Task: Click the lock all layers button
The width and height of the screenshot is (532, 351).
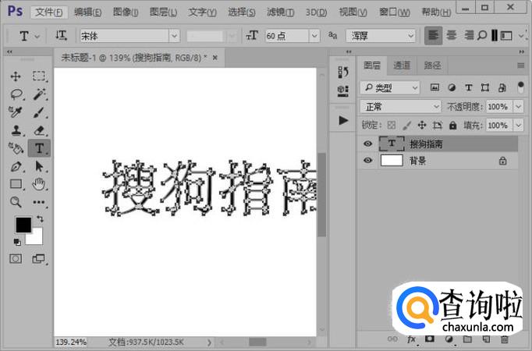Action: (x=453, y=125)
